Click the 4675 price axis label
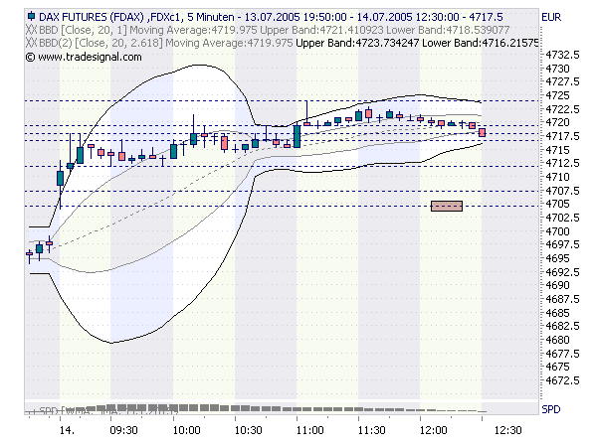This screenshot has height=447, width=597. (558, 367)
